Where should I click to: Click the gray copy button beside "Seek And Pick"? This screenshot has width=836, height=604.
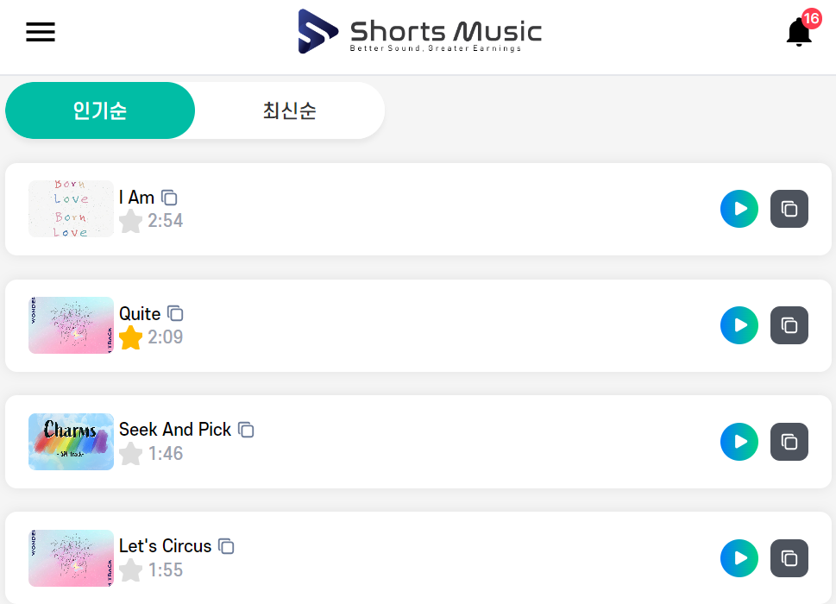[x=789, y=441]
